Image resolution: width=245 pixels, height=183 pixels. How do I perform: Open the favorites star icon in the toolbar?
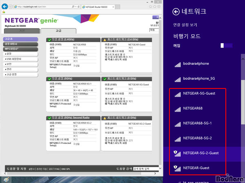click(155, 7)
